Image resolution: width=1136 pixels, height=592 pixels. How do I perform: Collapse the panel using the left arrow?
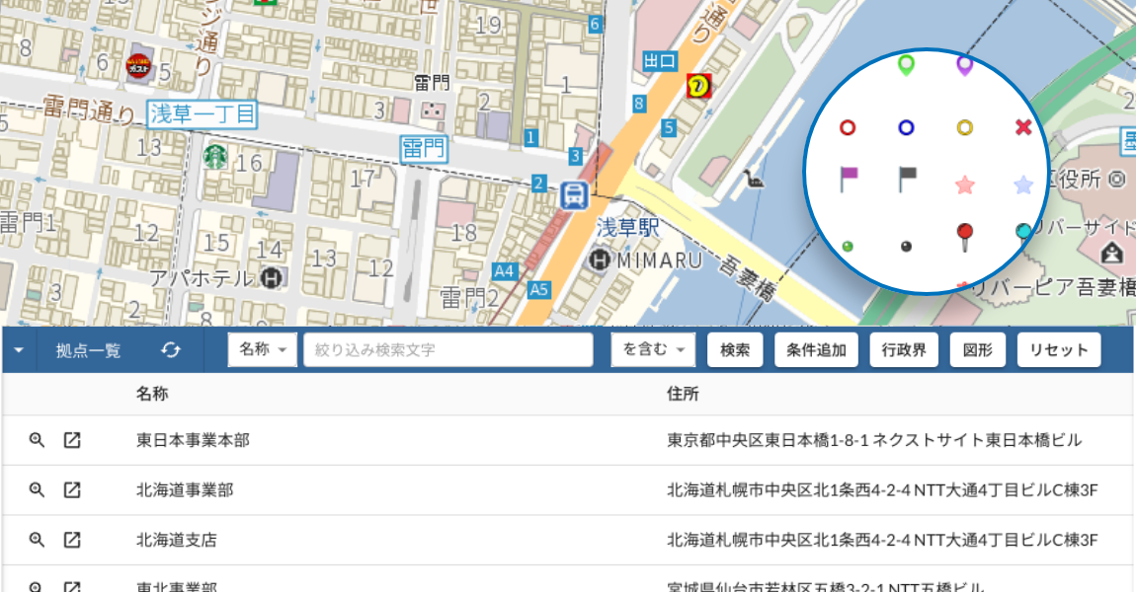pyautogui.click(x=17, y=349)
